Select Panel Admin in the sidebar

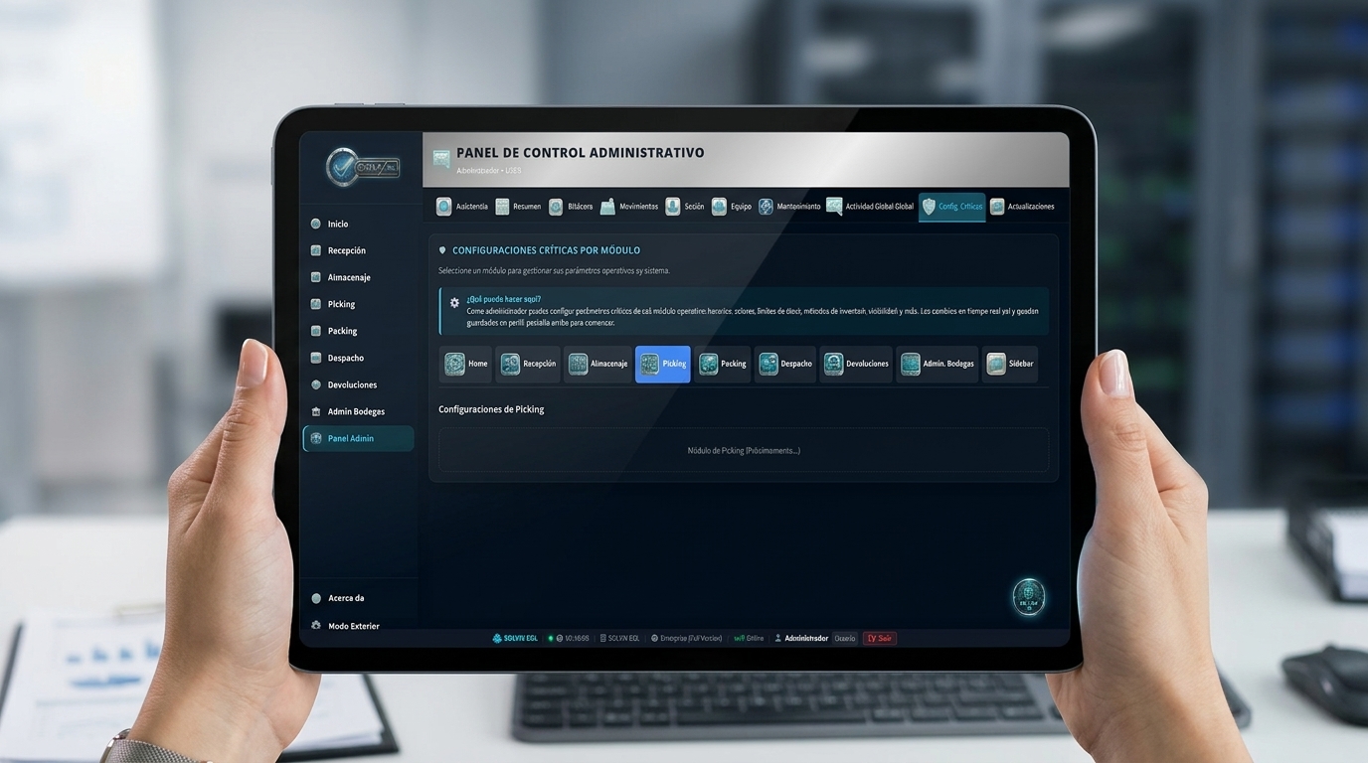(x=358, y=438)
